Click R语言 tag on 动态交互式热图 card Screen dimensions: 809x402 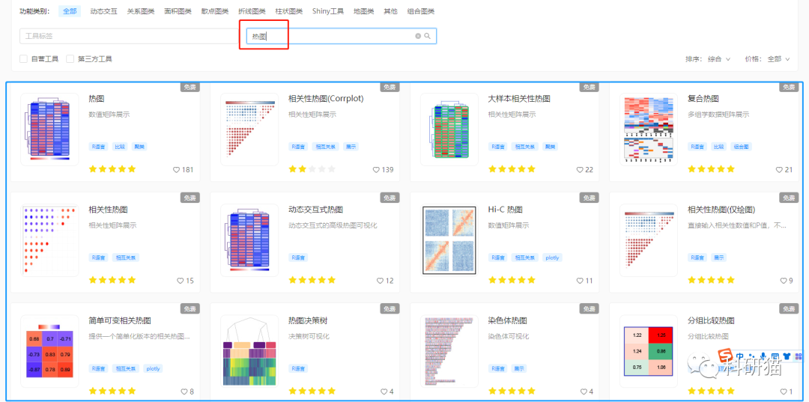click(298, 258)
